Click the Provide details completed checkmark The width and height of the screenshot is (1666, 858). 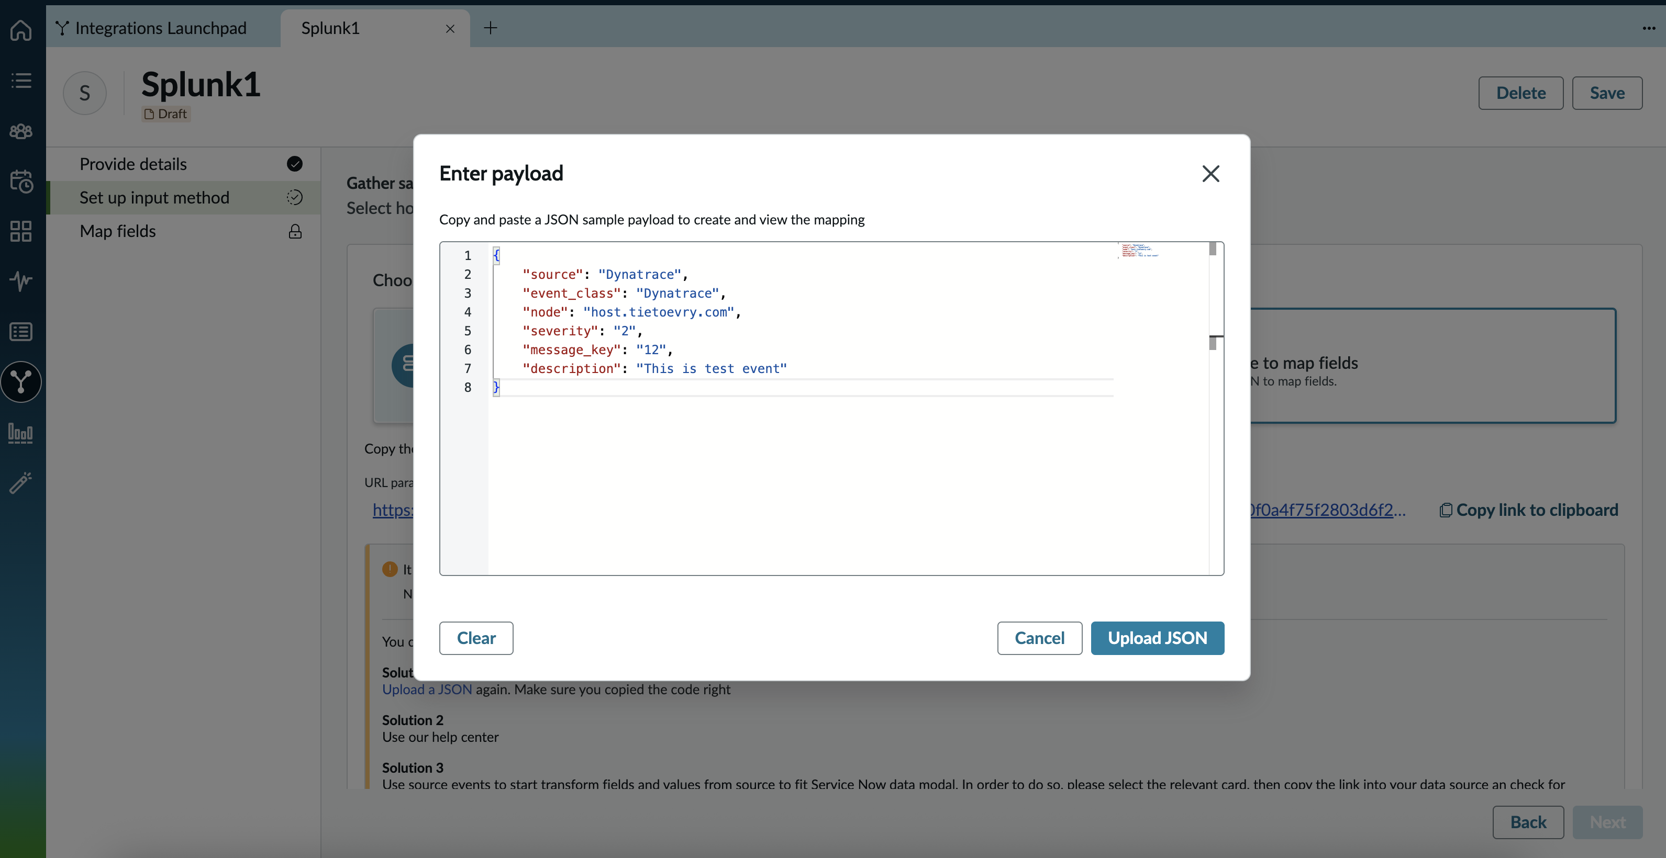[x=295, y=164]
